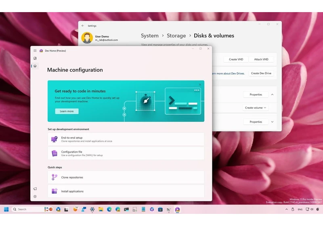Open Microsoft Store from the taskbar
The width and height of the screenshot is (323, 226).
[160, 209]
